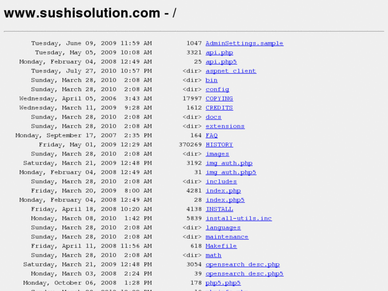Image resolution: width=388 pixels, height=291 pixels.
Task: Open the FAQ file link
Action: tap(211, 136)
